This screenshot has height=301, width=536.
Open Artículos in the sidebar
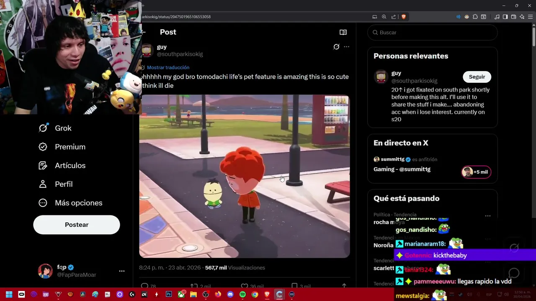pos(62,166)
